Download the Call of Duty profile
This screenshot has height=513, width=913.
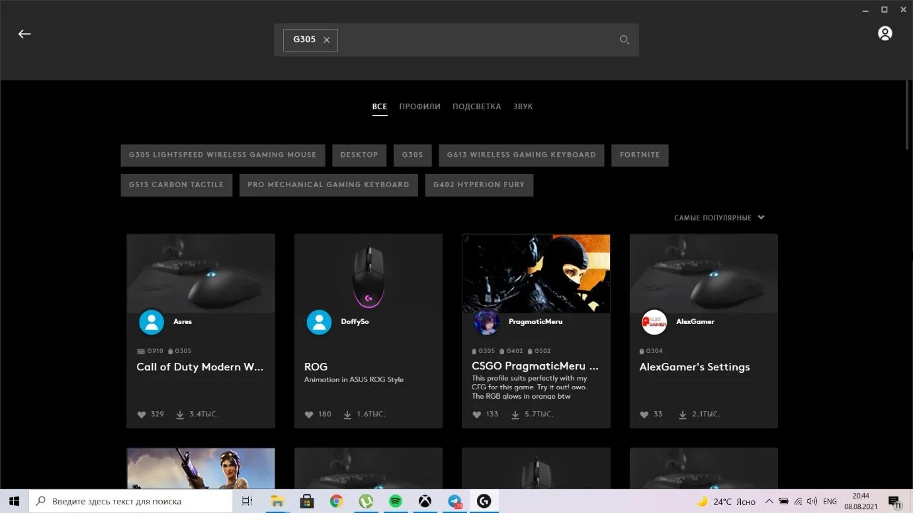point(180,414)
